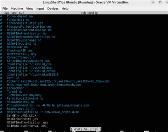Click the 'Port 22' line
Image resolution: width=168 pixels, height=132 pixels.
13,78
